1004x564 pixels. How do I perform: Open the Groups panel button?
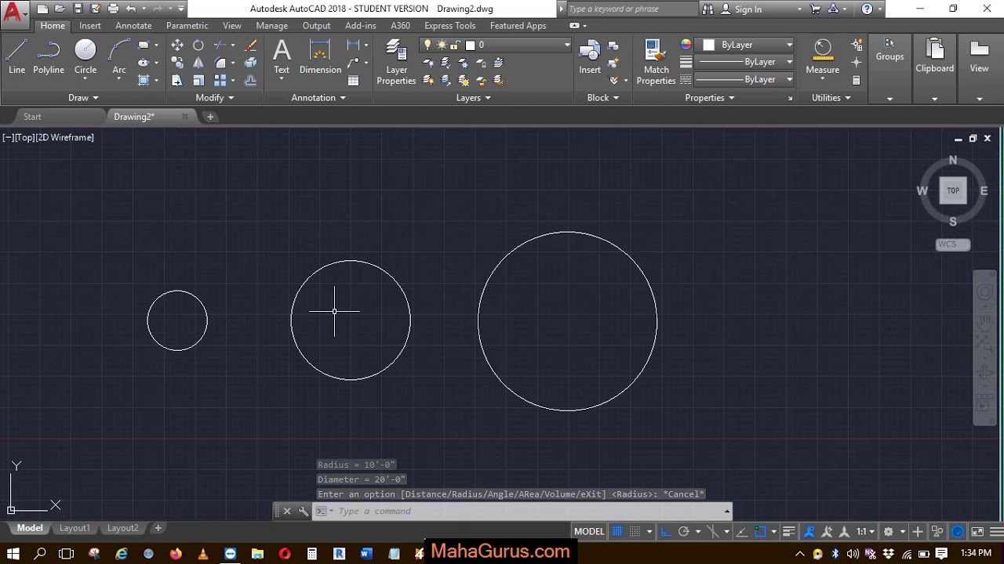click(x=889, y=50)
